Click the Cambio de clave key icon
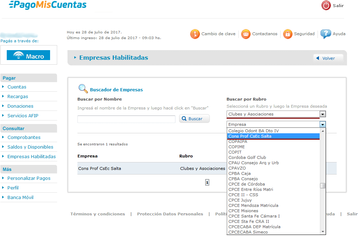 195,34
